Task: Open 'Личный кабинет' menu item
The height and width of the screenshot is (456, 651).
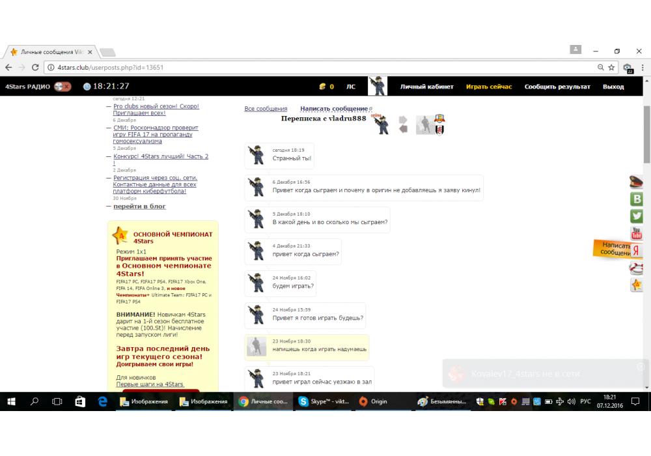Action: [427, 87]
